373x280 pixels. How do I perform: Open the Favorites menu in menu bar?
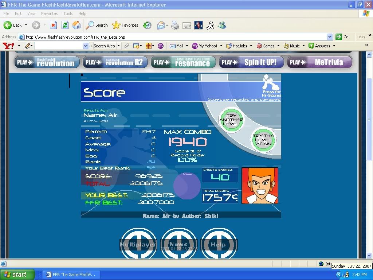(49, 13)
